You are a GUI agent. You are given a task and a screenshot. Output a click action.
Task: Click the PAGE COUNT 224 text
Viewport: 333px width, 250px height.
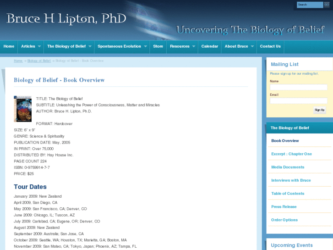[x=30, y=161]
